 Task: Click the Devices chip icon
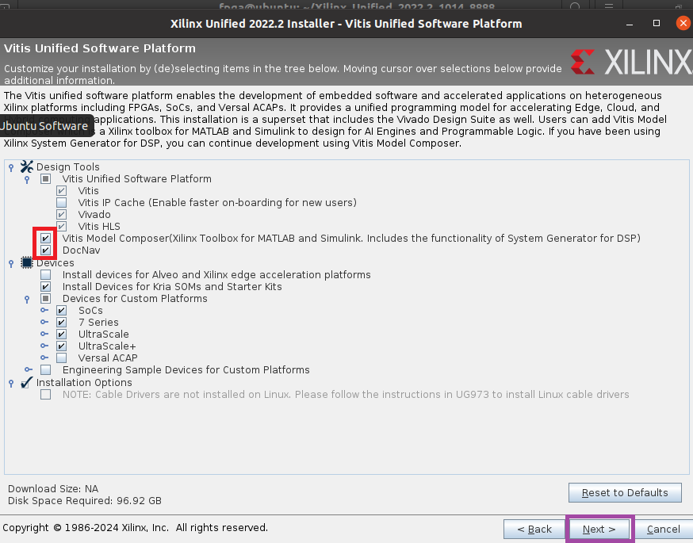click(26, 262)
